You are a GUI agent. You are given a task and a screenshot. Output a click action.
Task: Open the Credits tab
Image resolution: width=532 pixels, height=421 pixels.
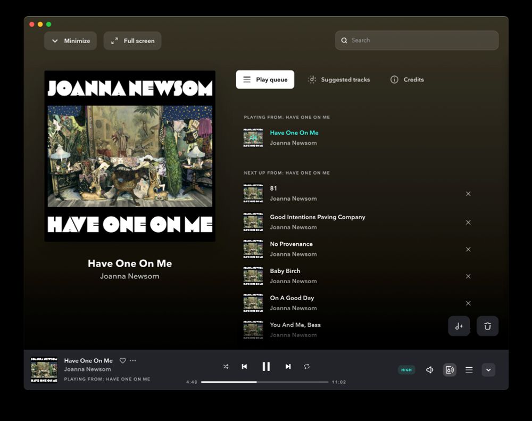pyautogui.click(x=406, y=79)
